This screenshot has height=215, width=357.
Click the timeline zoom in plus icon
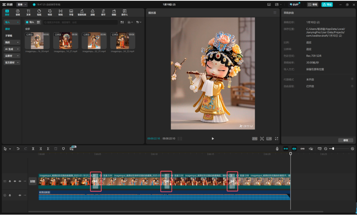click(x=353, y=149)
